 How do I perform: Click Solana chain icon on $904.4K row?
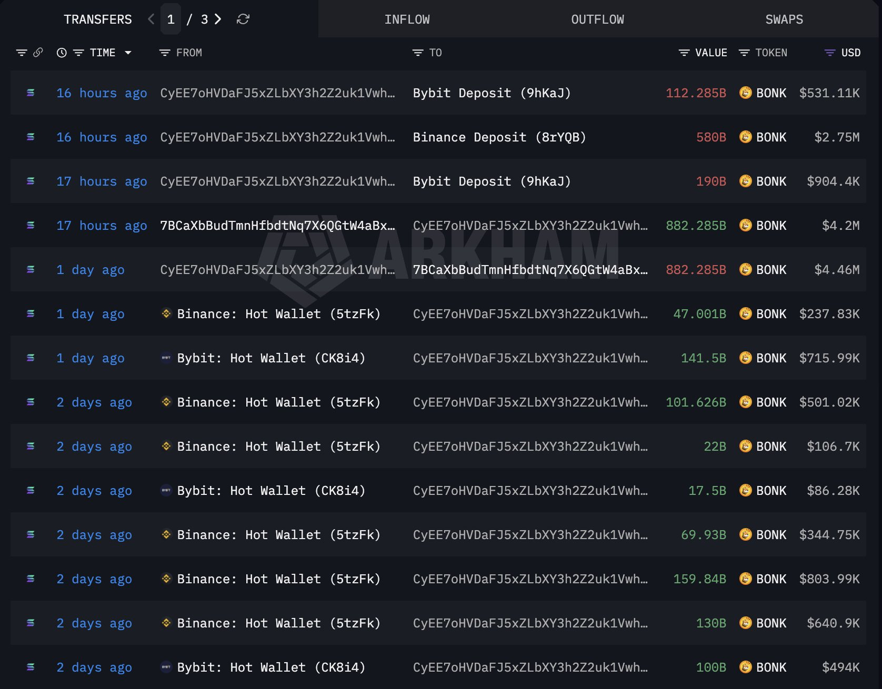(x=31, y=181)
